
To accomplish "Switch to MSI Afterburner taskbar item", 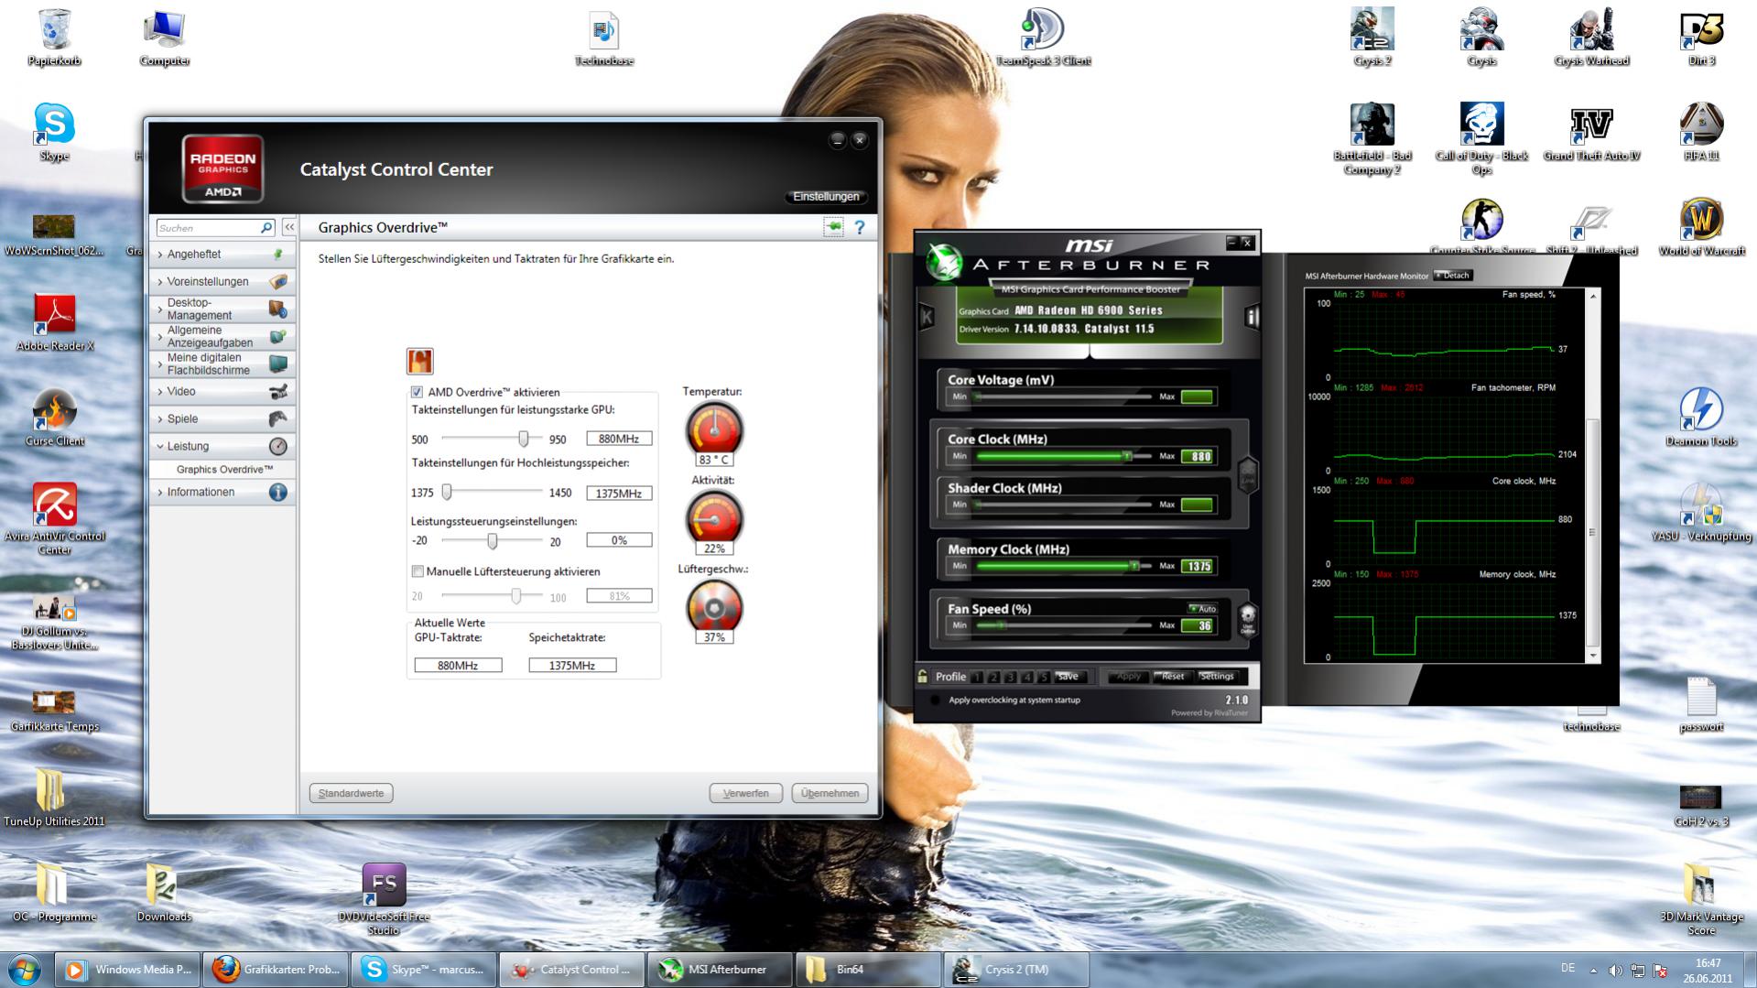I will coord(721,970).
